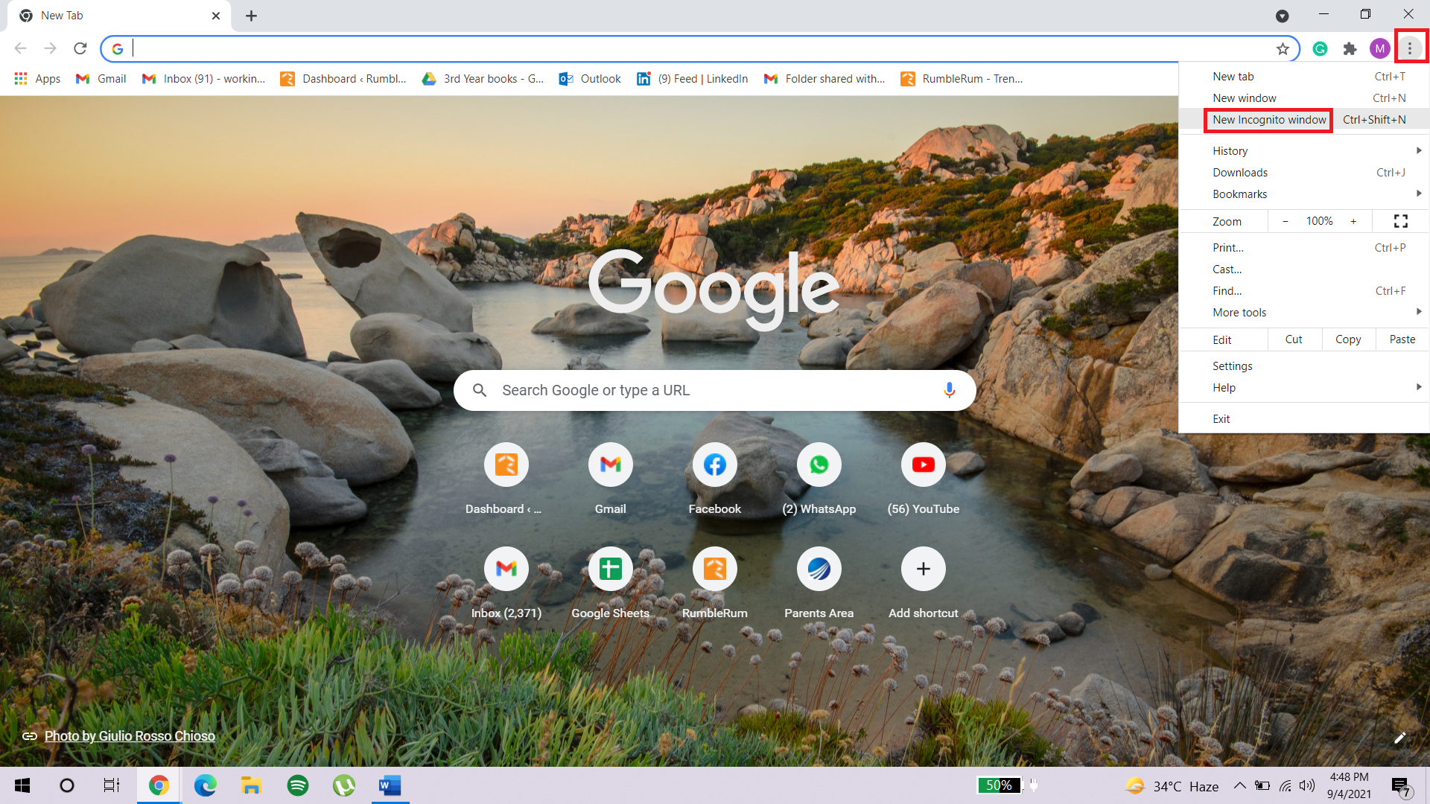This screenshot has width=1430, height=804.
Task: Show hidden system tray icons
Action: tap(1239, 785)
